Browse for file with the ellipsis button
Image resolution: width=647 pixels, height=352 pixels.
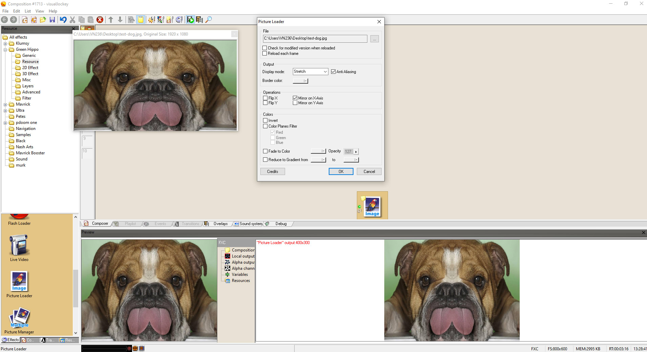point(374,39)
